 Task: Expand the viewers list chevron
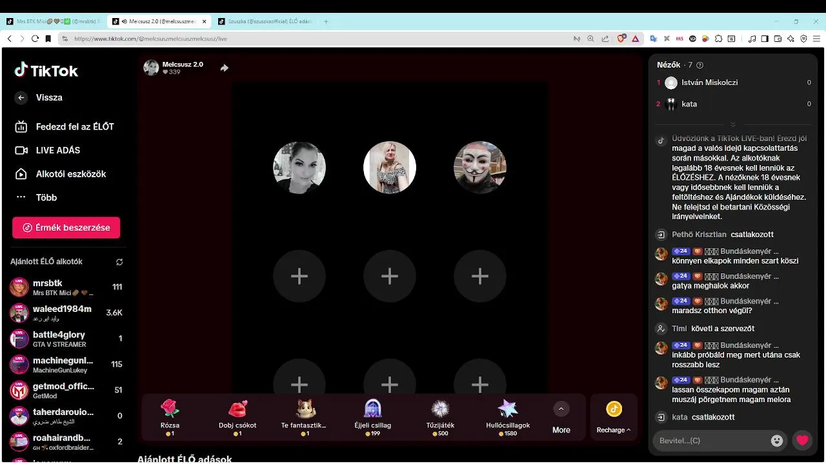pos(733,124)
